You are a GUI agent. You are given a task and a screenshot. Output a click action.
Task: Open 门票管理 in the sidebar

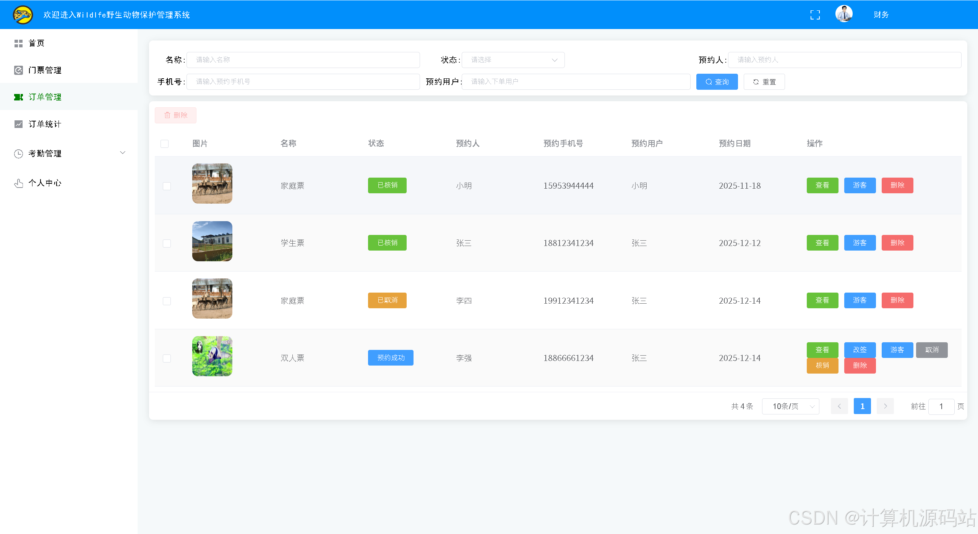(69, 70)
